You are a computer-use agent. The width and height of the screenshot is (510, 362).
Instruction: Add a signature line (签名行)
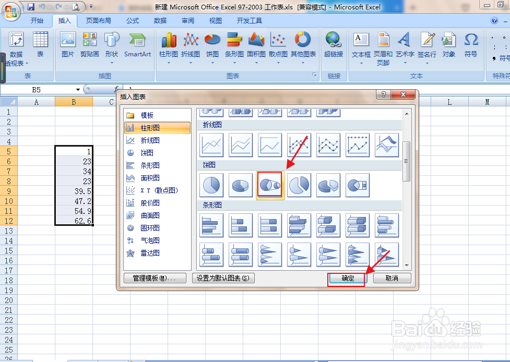tap(427, 48)
